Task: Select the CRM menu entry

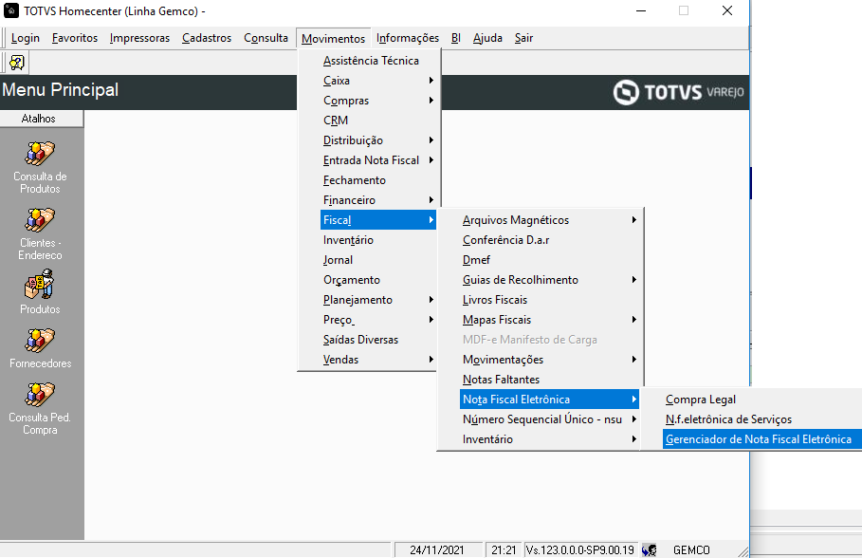Action: click(378, 121)
